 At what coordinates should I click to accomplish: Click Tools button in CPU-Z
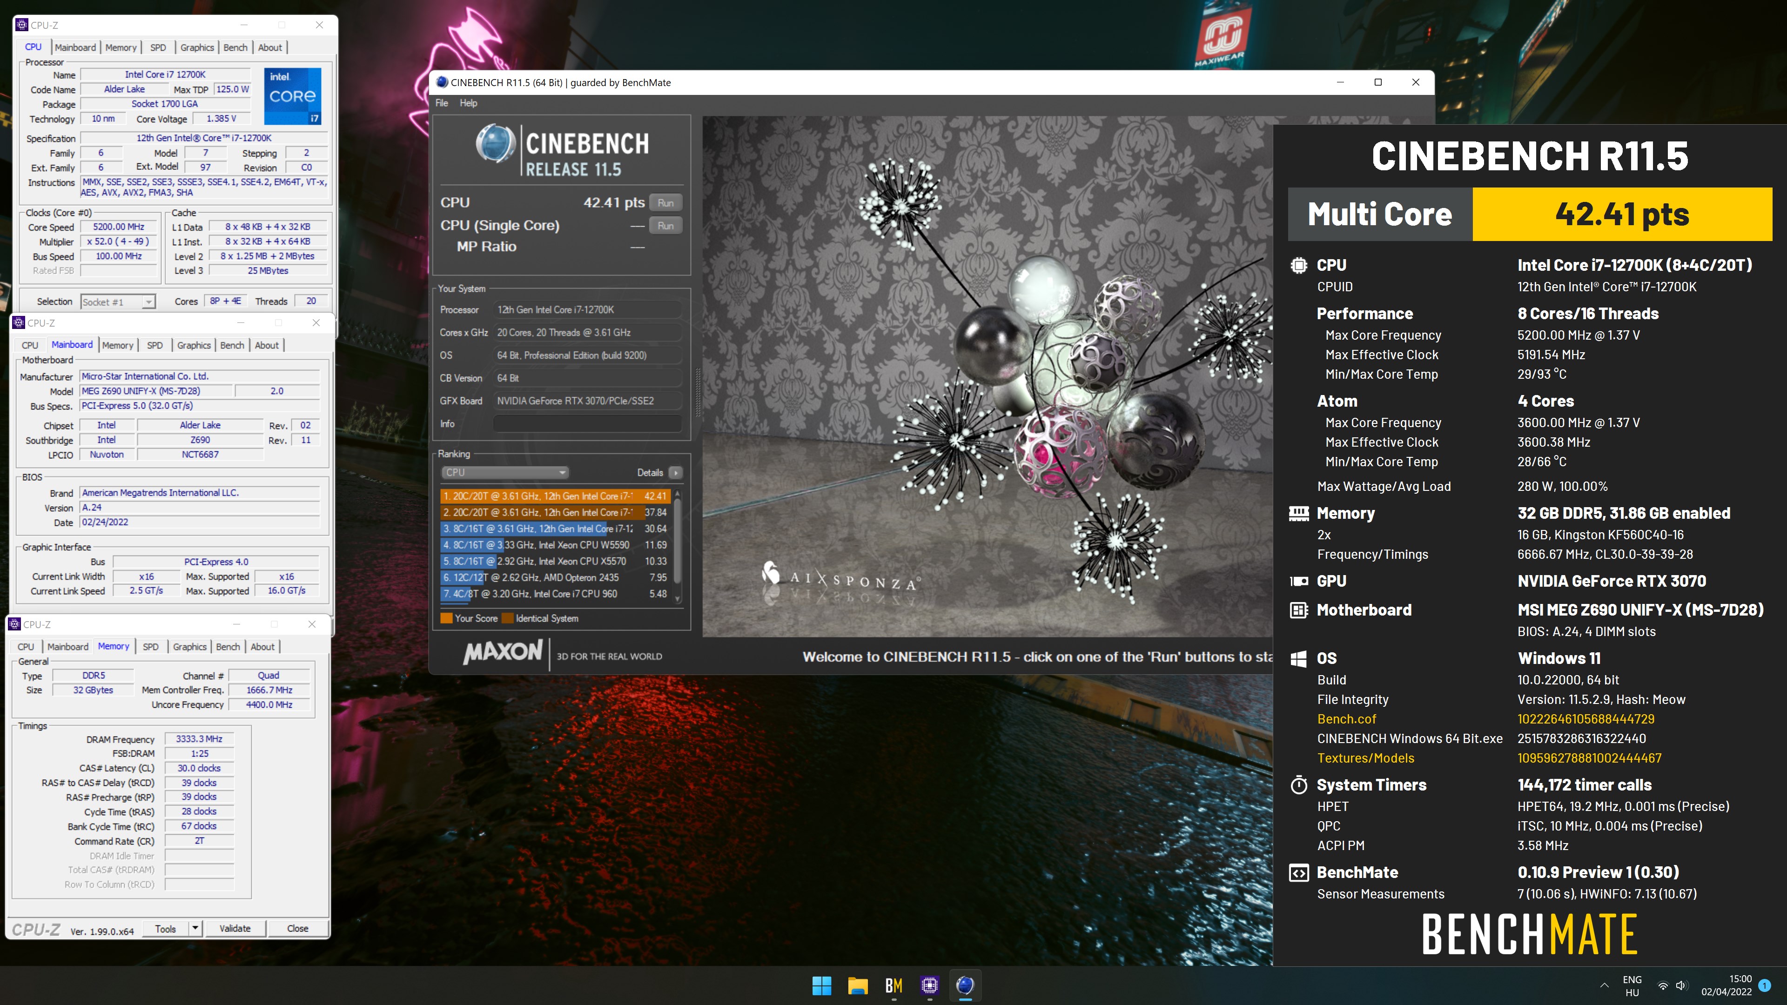click(x=165, y=928)
